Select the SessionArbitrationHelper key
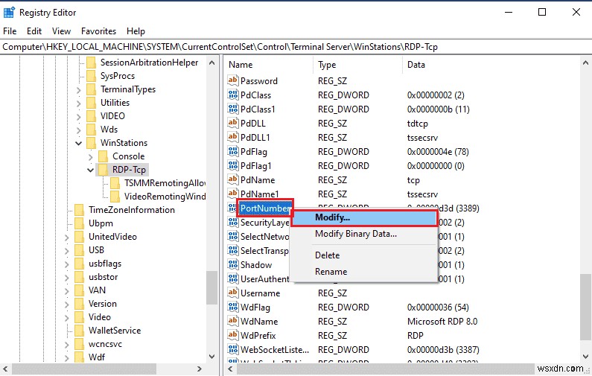Viewport: 592px width, 376px height. coord(149,63)
